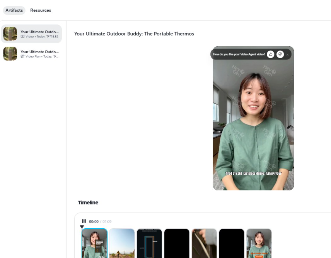This screenshot has height=258, width=331.
Task: Click the Video Plan artifact's thumbnail image
Action: pos(10,54)
